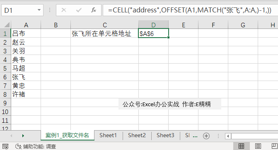Click cell containing 典韦
Image resolution: width=278 pixels, height=150 pixels.
point(26,60)
